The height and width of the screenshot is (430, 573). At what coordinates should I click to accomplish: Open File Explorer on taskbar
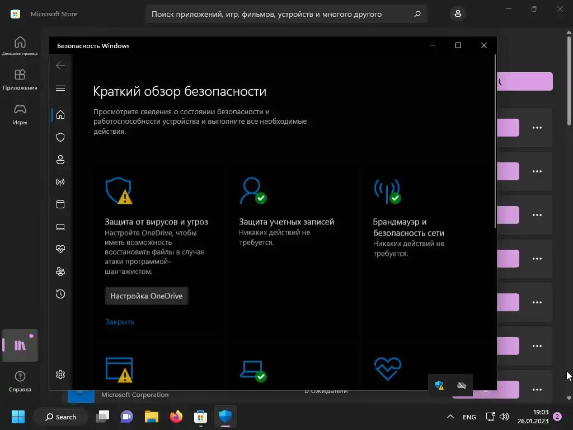click(x=151, y=417)
